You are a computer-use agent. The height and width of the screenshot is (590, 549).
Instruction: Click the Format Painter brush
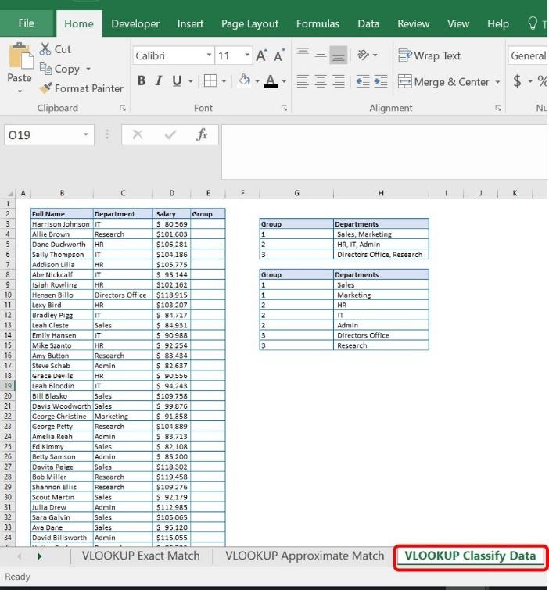(x=46, y=88)
